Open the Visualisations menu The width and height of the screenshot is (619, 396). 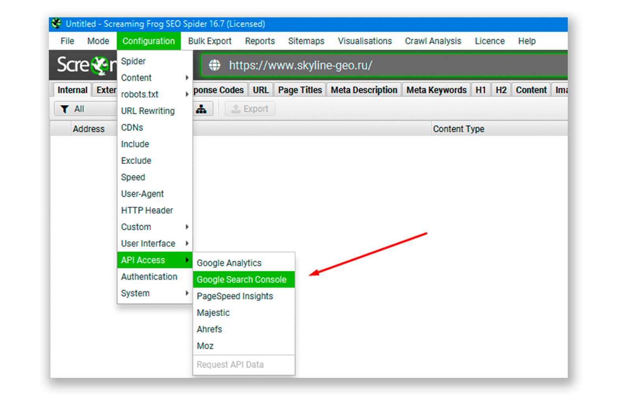coord(365,41)
